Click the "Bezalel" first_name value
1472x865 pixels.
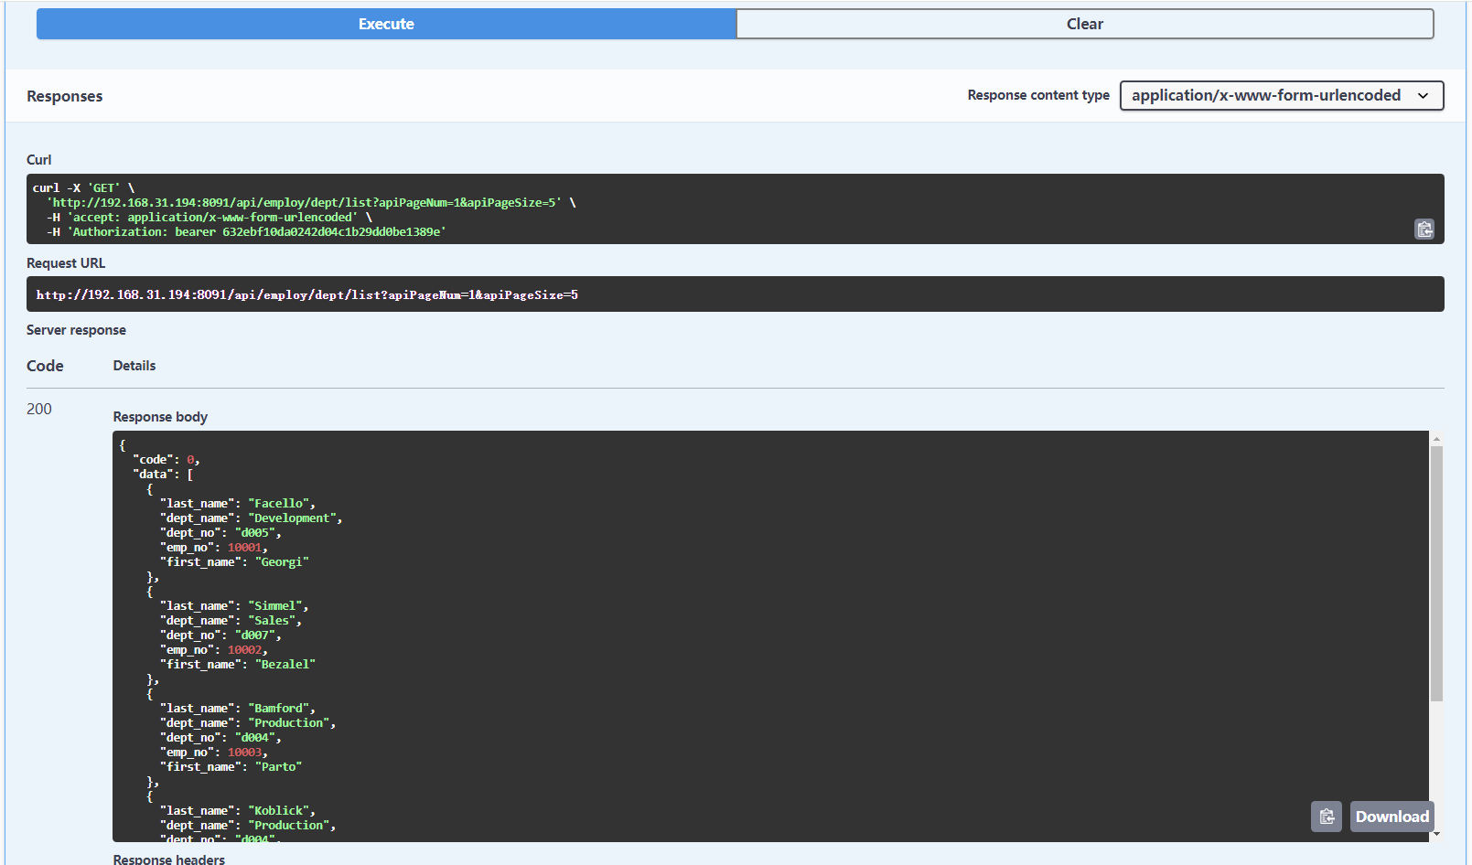pyautogui.click(x=285, y=664)
